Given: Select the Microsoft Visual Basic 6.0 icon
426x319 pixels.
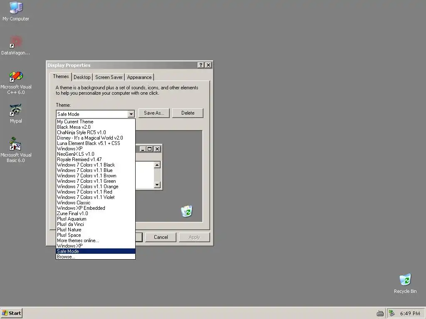Looking at the screenshot, I should (16, 150).
